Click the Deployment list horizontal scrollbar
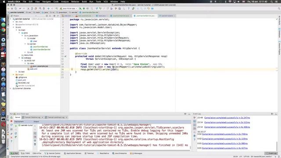Image resolution: width=281 pixels, height=158 pixels. coord(22,151)
